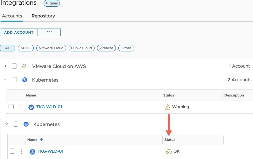This screenshot has height=159, width=253.
Task: Open TKG-WLD-01 link with Warning status
Action: click(x=49, y=107)
